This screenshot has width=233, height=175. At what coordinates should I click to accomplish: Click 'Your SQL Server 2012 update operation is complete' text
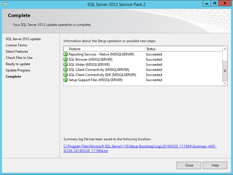52,25
